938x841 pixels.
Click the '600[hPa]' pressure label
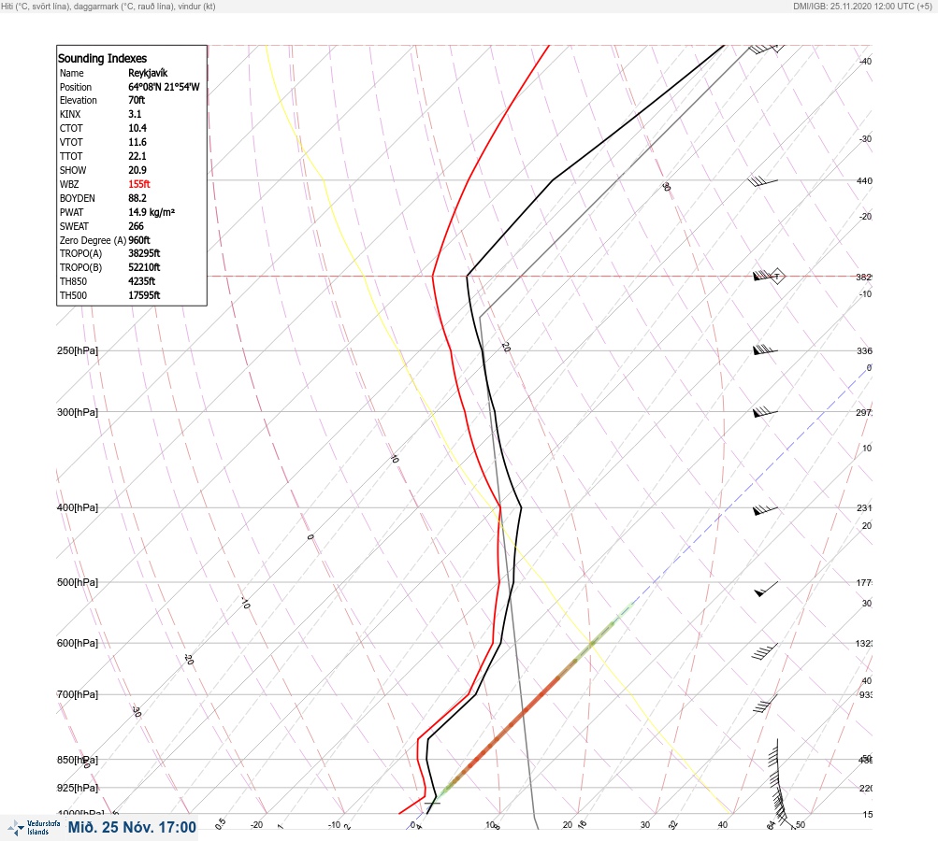point(78,643)
